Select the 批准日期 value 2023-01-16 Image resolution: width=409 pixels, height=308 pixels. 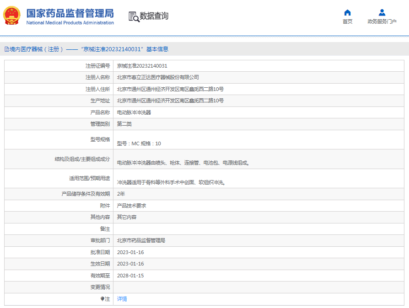click(x=130, y=252)
